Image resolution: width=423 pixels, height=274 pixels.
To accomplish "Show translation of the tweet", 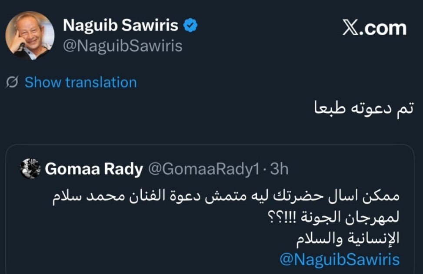I will point(80,82).
